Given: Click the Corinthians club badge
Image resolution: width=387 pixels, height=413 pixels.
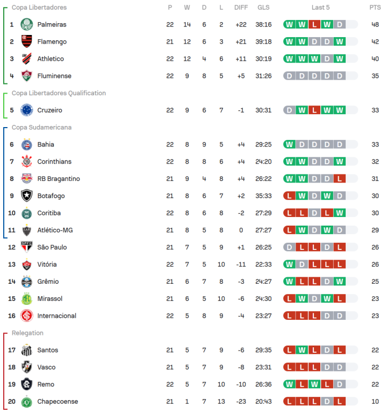Looking at the screenshot, I should pos(26,162).
